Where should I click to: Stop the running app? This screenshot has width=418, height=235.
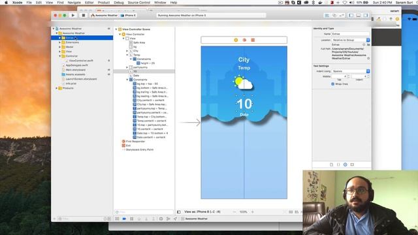tap(84, 16)
